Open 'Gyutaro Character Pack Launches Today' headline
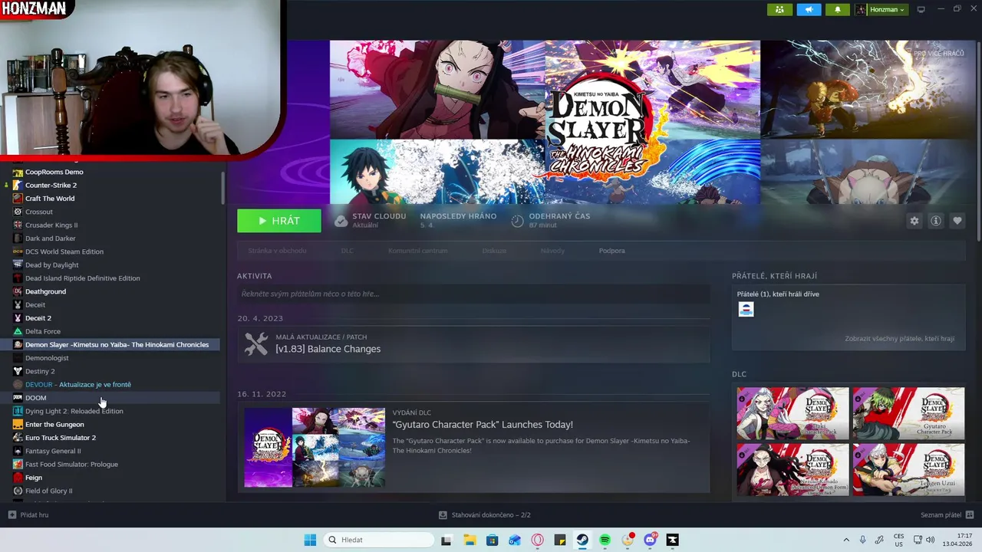This screenshot has height=552, width=982. [483, 425]
